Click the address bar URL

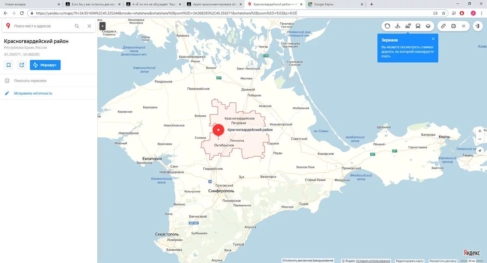pos(166,13)
